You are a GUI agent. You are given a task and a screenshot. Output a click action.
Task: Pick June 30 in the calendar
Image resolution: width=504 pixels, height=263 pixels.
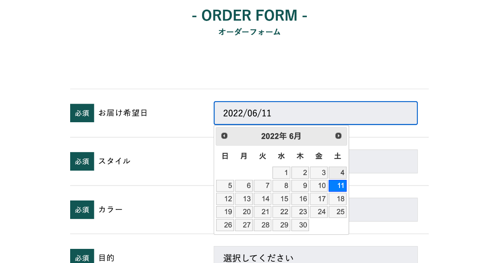[300, 225]
